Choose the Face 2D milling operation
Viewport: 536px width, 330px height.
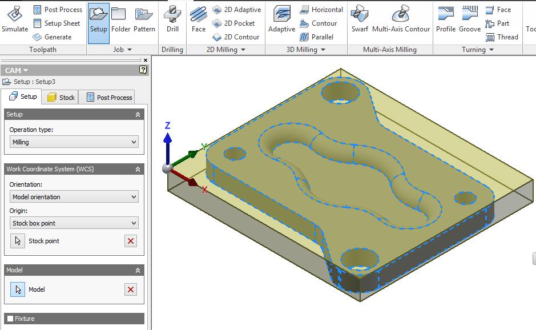(198, 19)
